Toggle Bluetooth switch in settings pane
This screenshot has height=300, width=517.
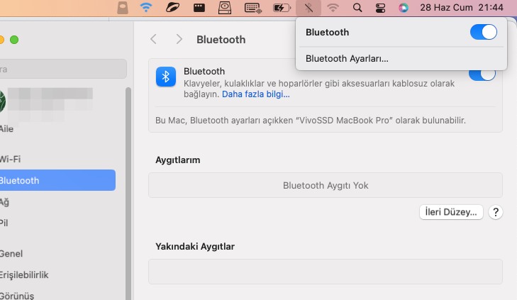pos(482,75)
